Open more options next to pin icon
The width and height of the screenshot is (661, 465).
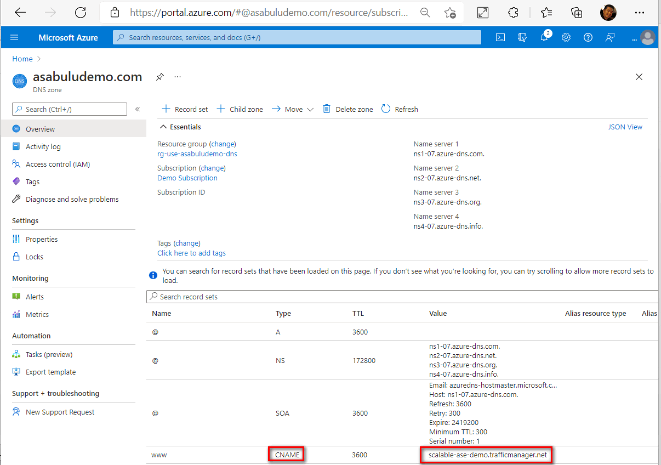click(177, 77)
